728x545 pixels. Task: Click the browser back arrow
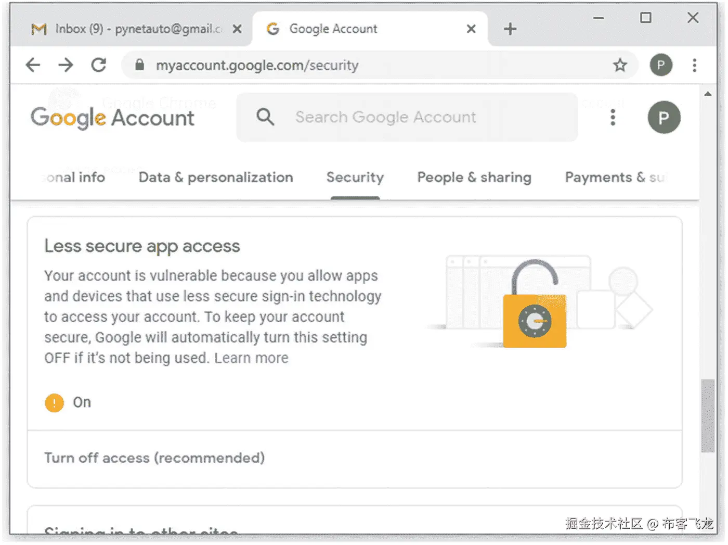(x=33, y=65)
